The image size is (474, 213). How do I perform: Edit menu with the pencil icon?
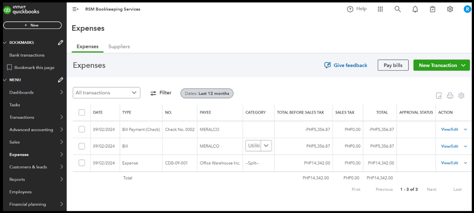(60, 80)
